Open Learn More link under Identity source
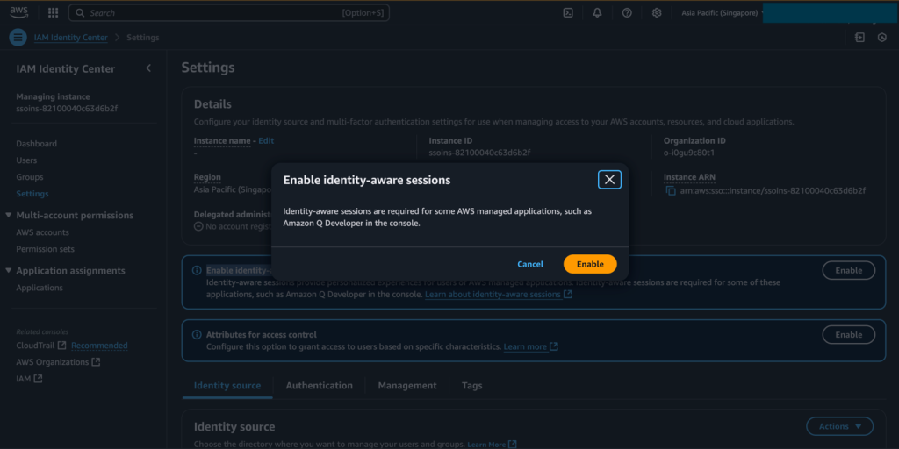Image resolution: width=899 pixels, height=449 pixels. tap(492, 445)
